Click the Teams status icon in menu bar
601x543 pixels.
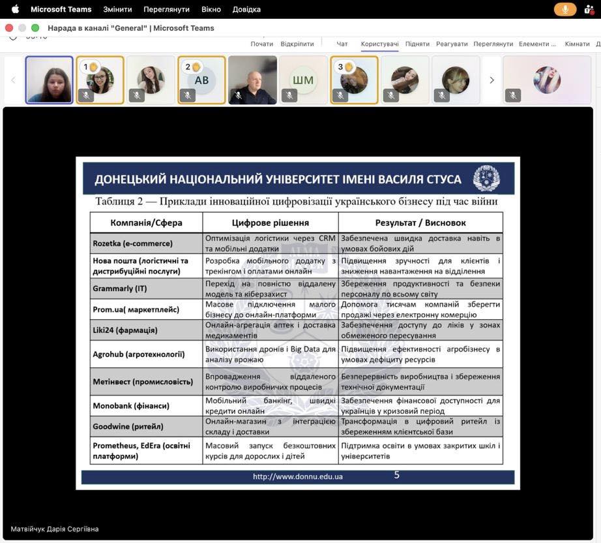pyautogui.click(x=589, y=9)
